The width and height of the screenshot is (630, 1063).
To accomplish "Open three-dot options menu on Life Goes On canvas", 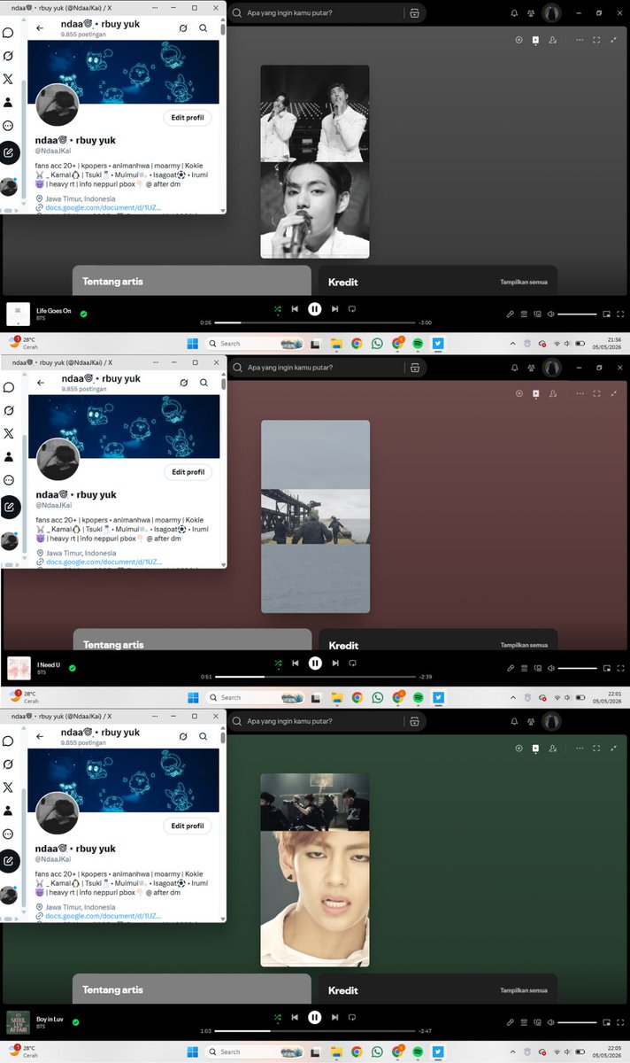I will (x=580, y=40).
